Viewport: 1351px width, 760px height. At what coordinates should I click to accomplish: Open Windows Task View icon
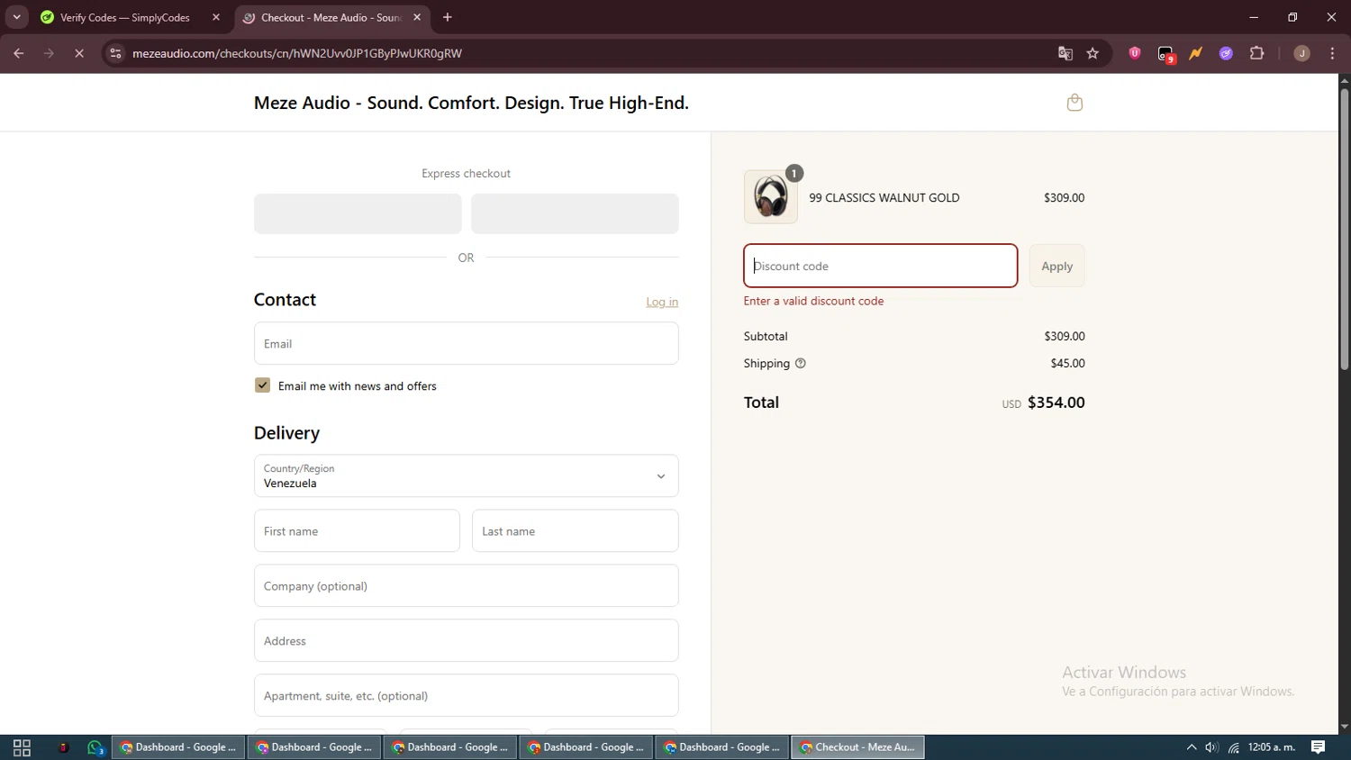22,747
